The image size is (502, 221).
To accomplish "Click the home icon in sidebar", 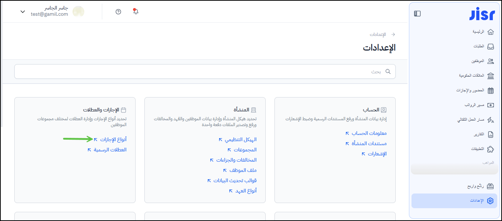I will tap(491, 32).
